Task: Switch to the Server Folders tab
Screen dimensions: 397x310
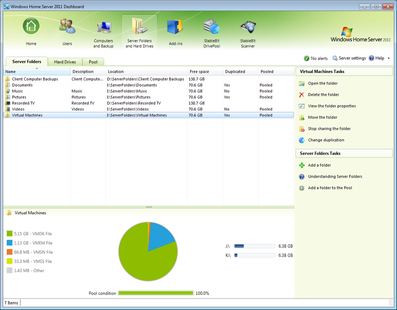Action: tap(27, 61)
